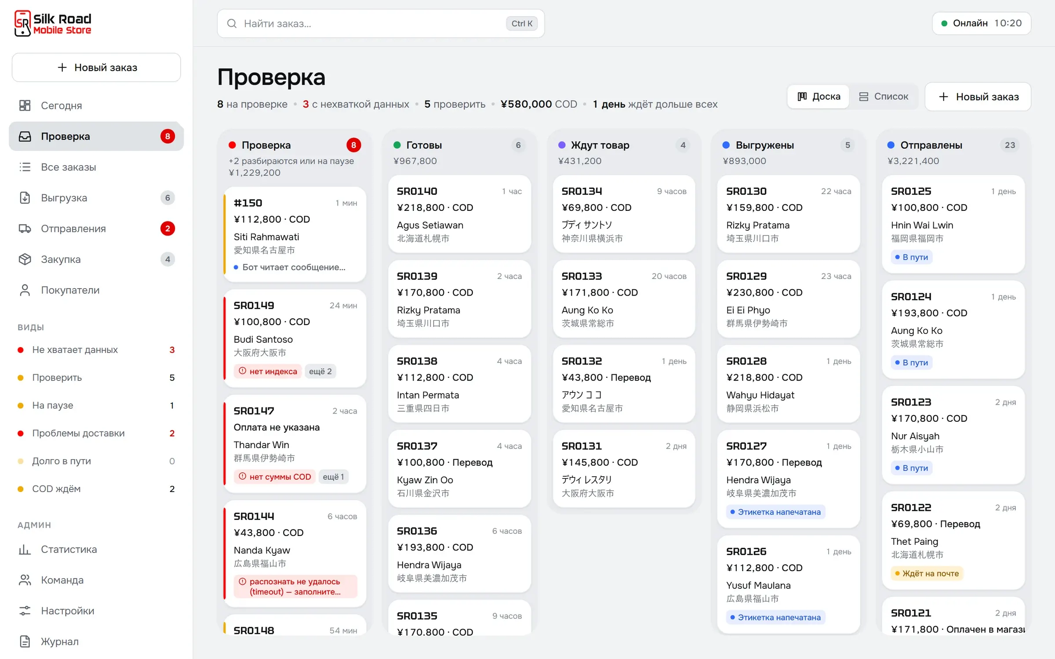
Task: Open order SR0132 paid by Перевод
Action: [x=624, y=384]
